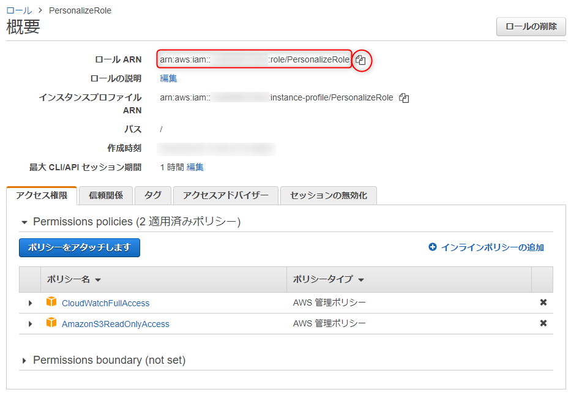
Task: Click plus icon for インラインポリシーの追加
Action: [x=432, y=247]
